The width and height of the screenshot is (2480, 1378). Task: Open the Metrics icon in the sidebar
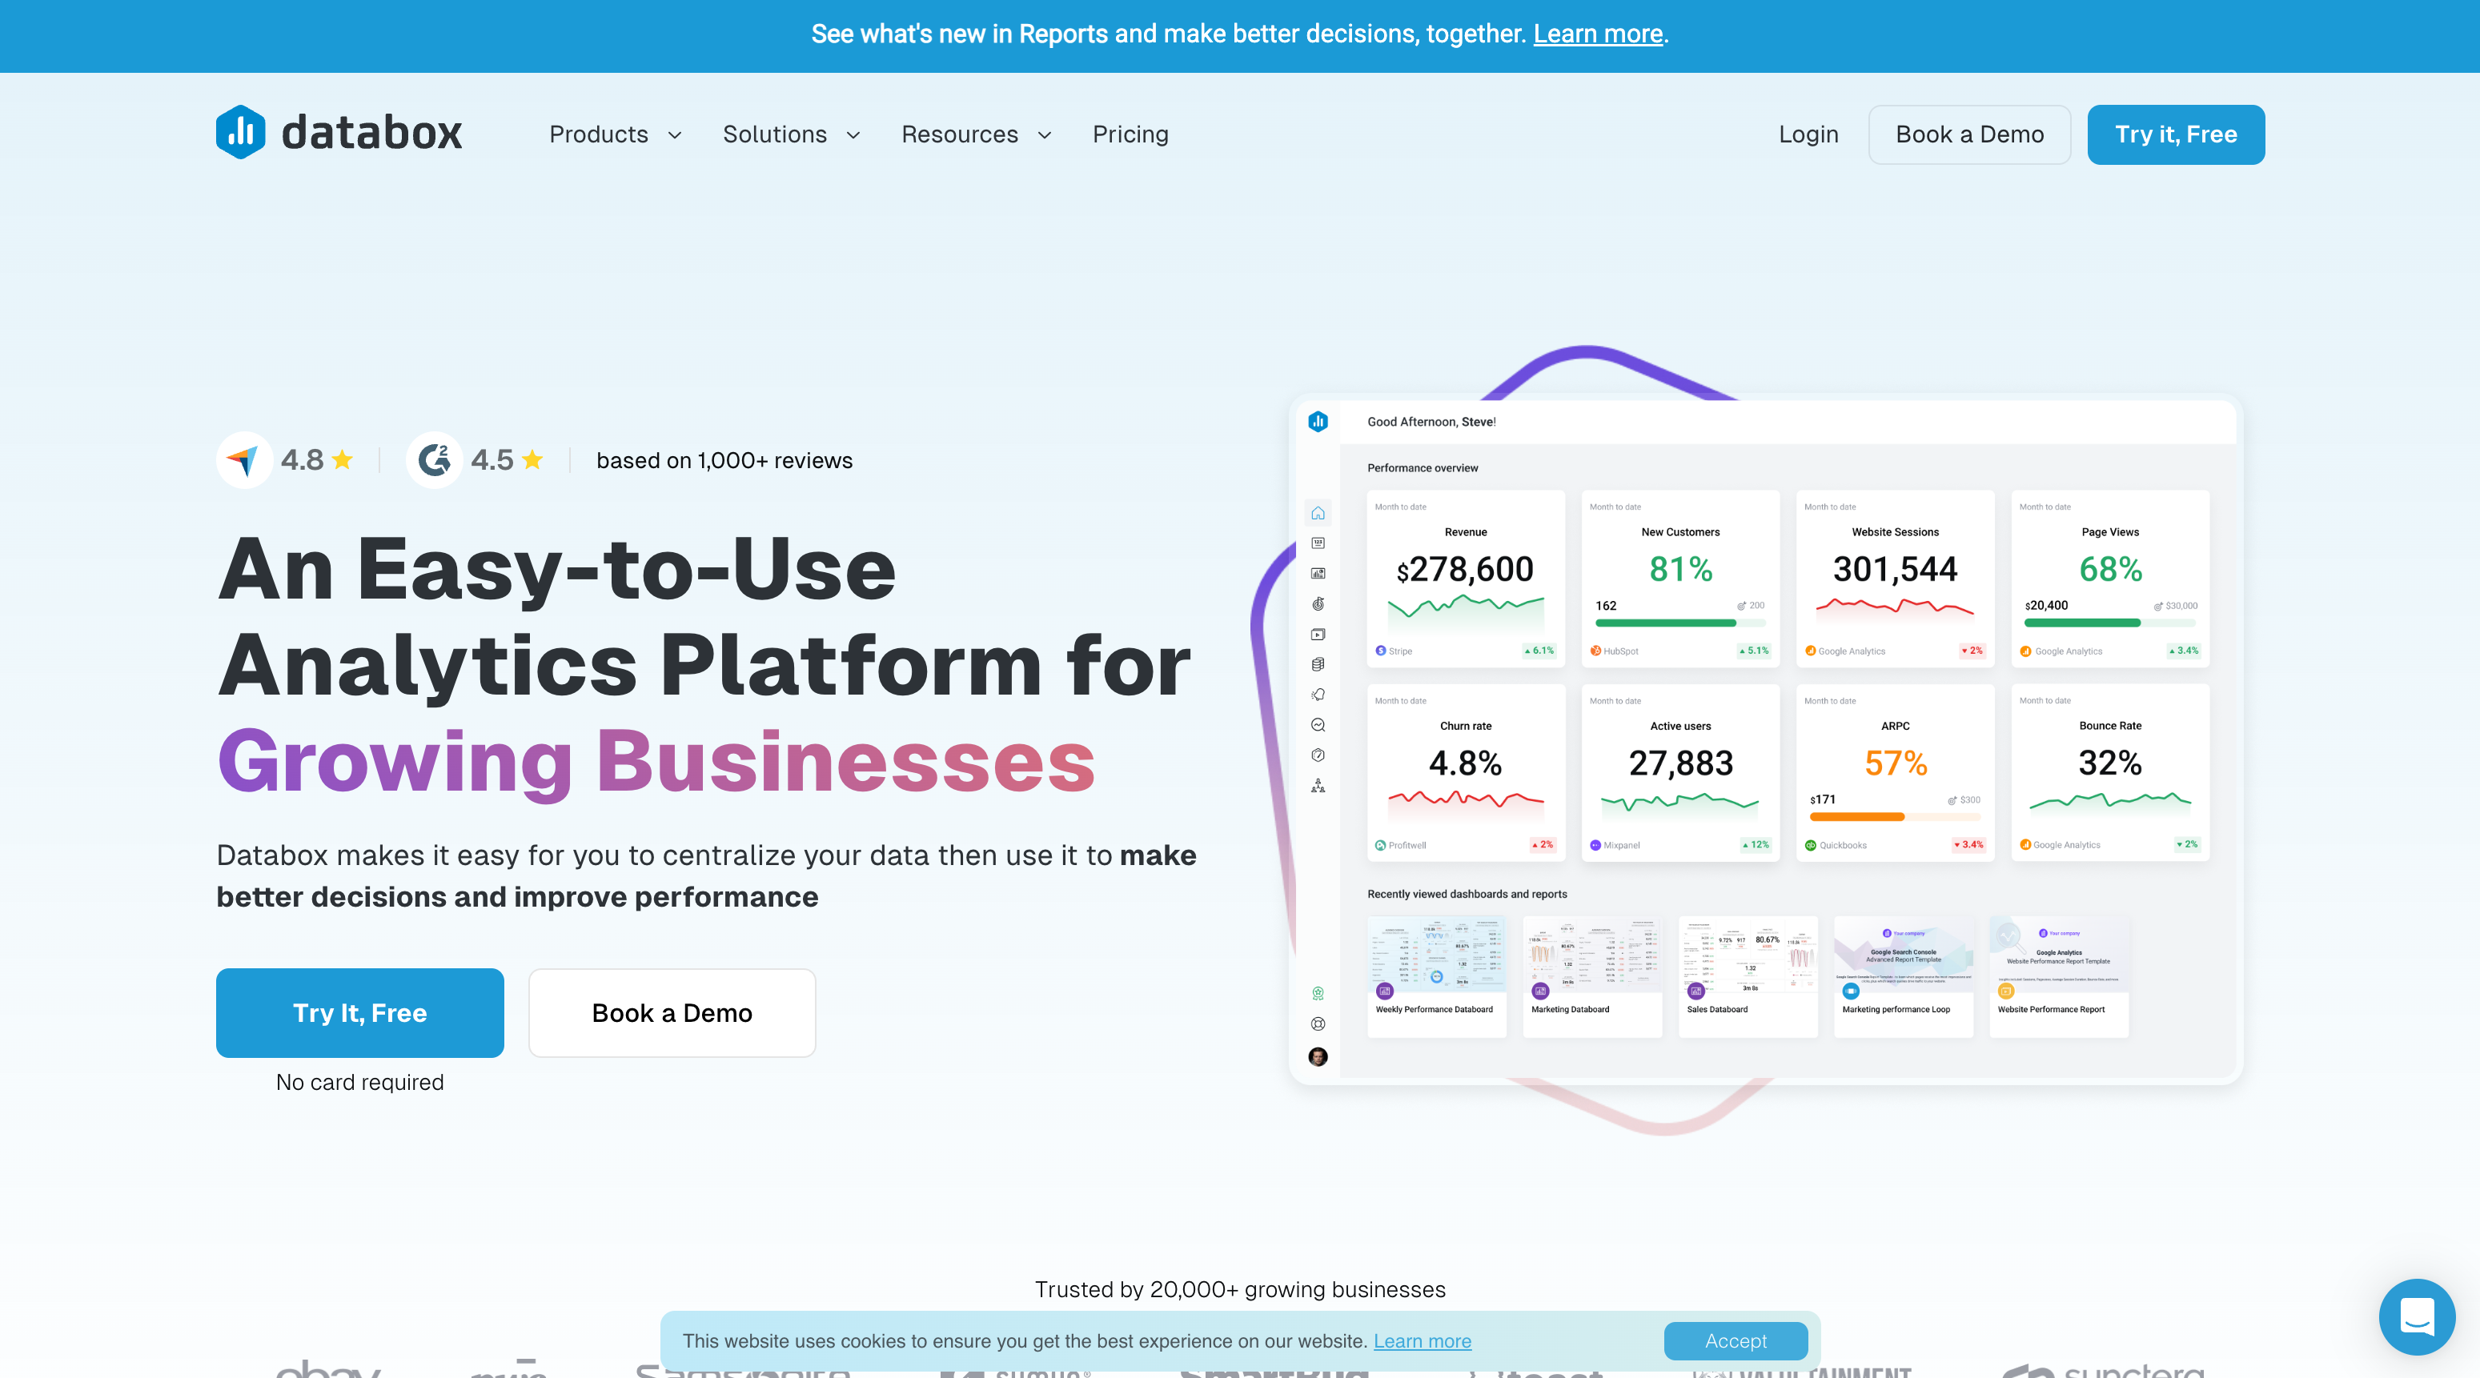(x=1318, y=543)
